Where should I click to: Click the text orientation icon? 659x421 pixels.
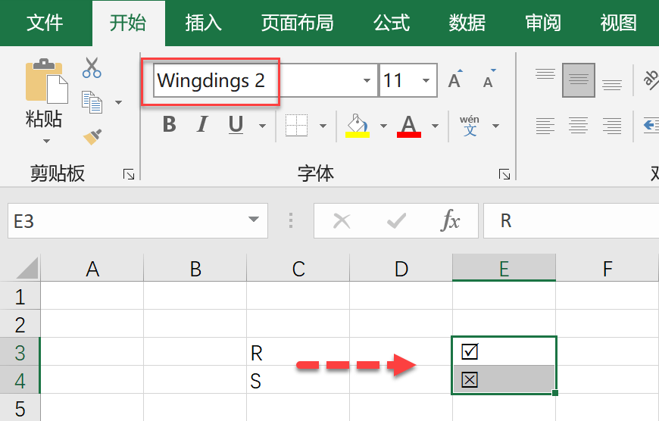pyautogui.click(x=651, y=80)
